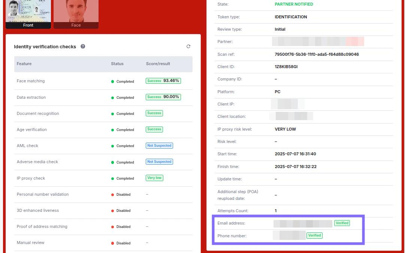Select the Success 90.00% data extraction badge
This screenshot has height=253, width=405.
click(163, 97)
